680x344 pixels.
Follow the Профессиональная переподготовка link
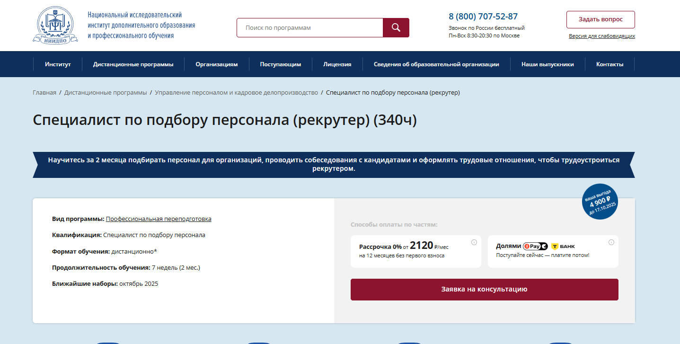[159, 219]
